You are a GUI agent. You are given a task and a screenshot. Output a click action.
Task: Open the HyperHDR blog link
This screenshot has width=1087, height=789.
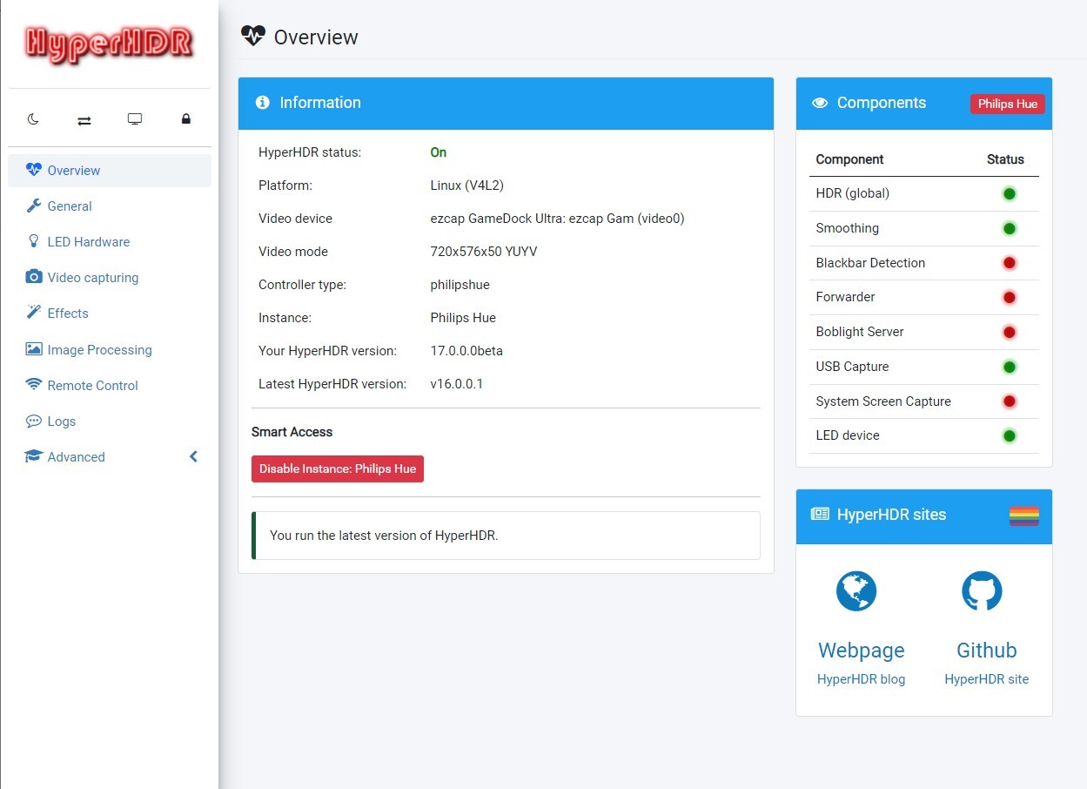pos(861,679)
